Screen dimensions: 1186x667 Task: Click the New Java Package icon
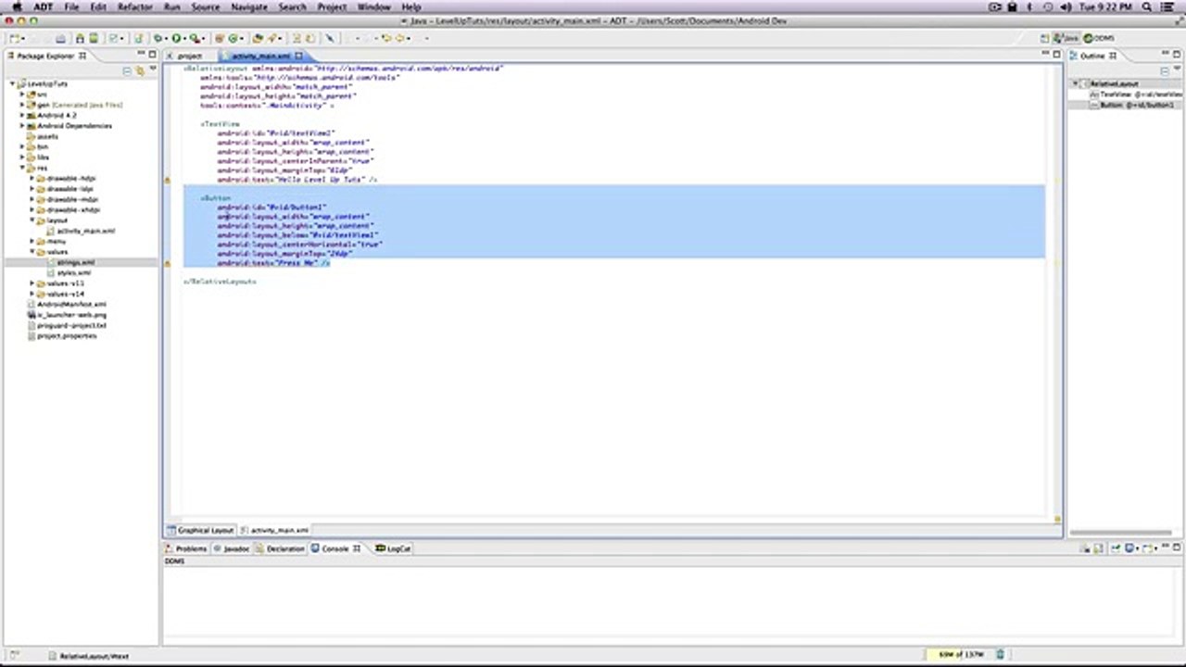click(219, 39)
